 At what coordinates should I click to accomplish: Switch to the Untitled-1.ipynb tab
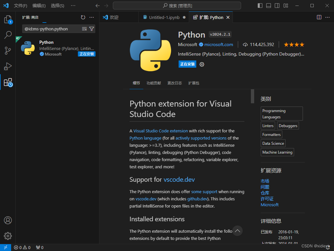[x=164, y=17]
